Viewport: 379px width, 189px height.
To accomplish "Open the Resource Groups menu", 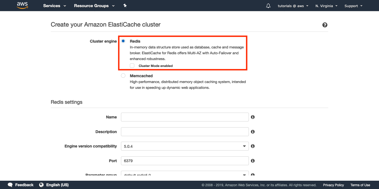I will click(x=94, y=6).
